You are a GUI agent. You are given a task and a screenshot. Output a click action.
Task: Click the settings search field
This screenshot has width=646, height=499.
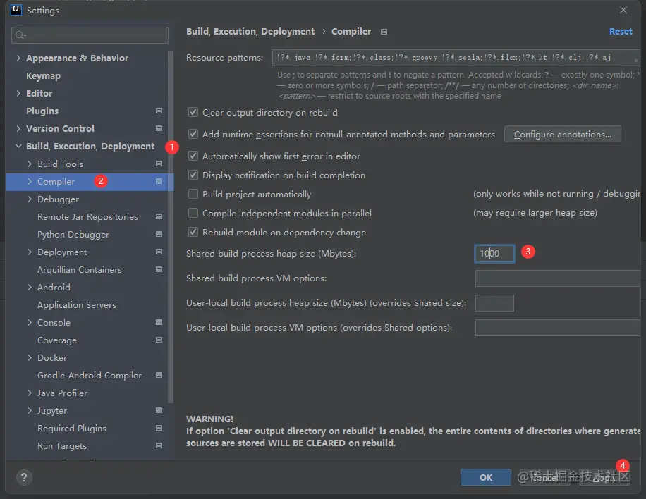click(90, 35)
